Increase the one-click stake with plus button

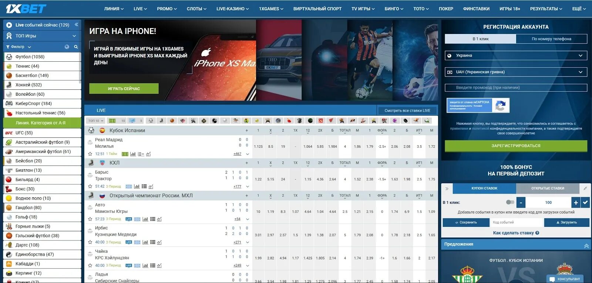[x=576, y=202]
